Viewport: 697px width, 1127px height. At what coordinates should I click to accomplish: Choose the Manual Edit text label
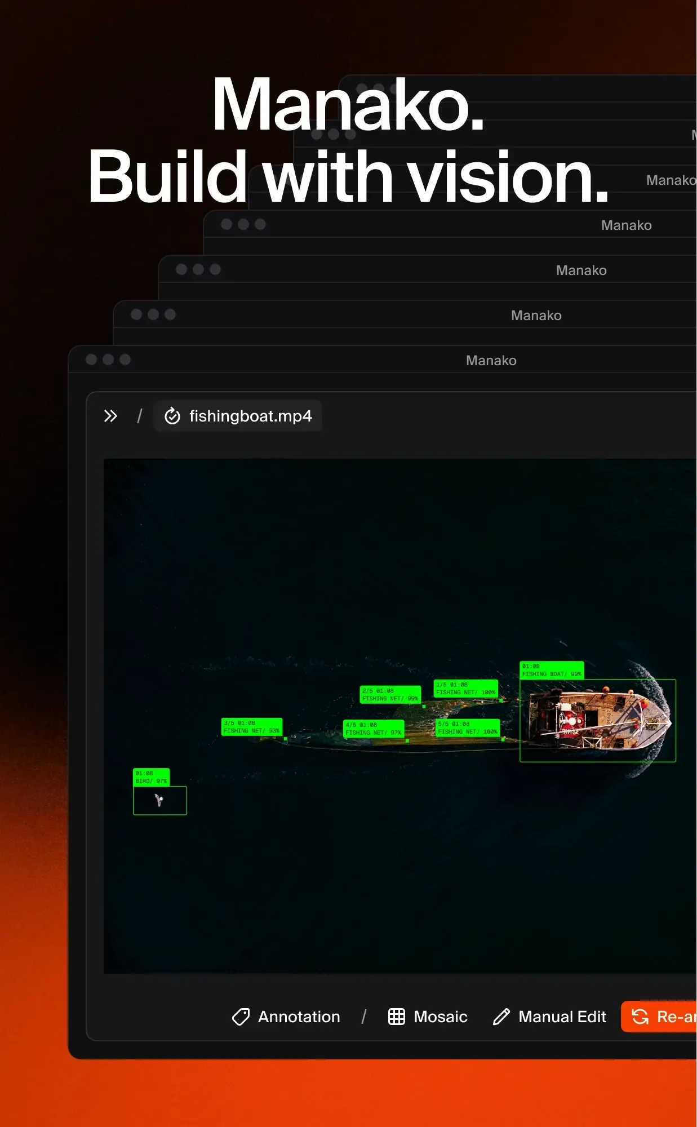pyautogui.click(x=562, y=1017)
